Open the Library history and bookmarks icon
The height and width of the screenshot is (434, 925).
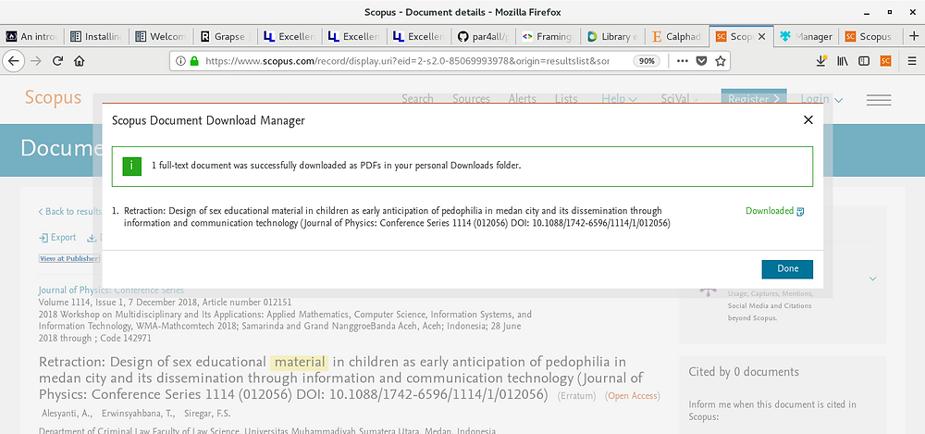[x=843, y=61]
